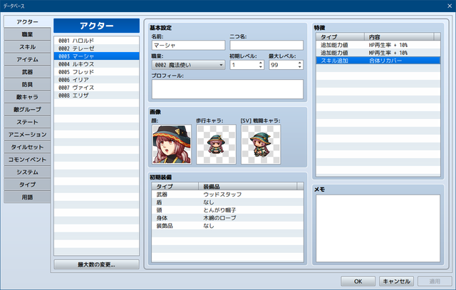Click the 初期装備 タイプ column header
The image size is (456, 290).
click(x=175, y=186)
